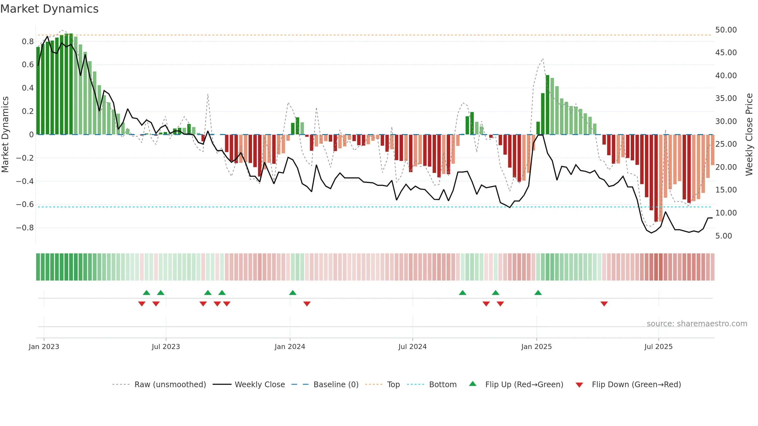Click the Top legend entry
758x426 pixels.
tap(382, 384)
